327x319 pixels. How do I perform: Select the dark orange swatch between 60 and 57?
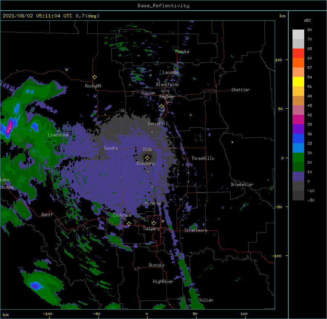[298, 63]
